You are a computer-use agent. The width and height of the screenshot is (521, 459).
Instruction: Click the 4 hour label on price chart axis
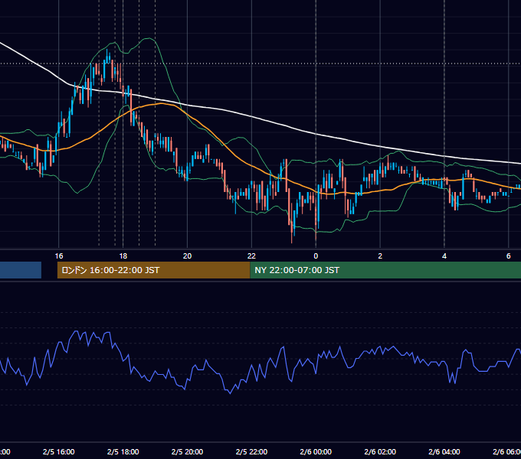click(x=444, y=256)
